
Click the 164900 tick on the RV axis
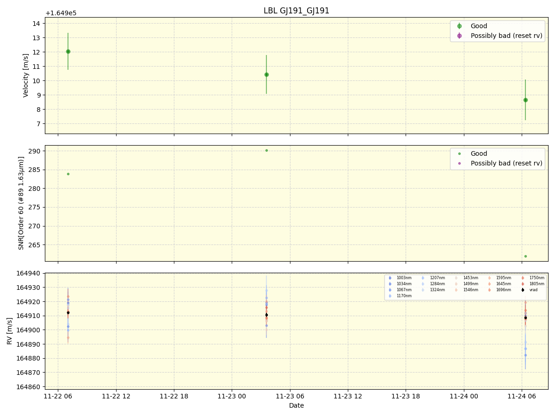tap(29, 330)
